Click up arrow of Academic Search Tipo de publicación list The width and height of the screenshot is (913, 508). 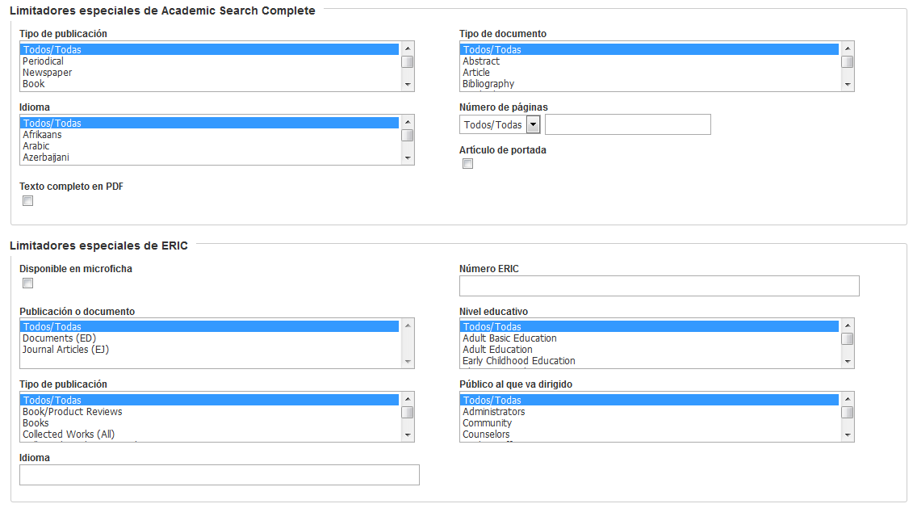point(408,48)
